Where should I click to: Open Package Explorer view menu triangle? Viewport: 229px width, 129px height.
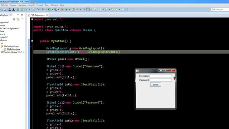pyautogui.click(x=23, y=19)
